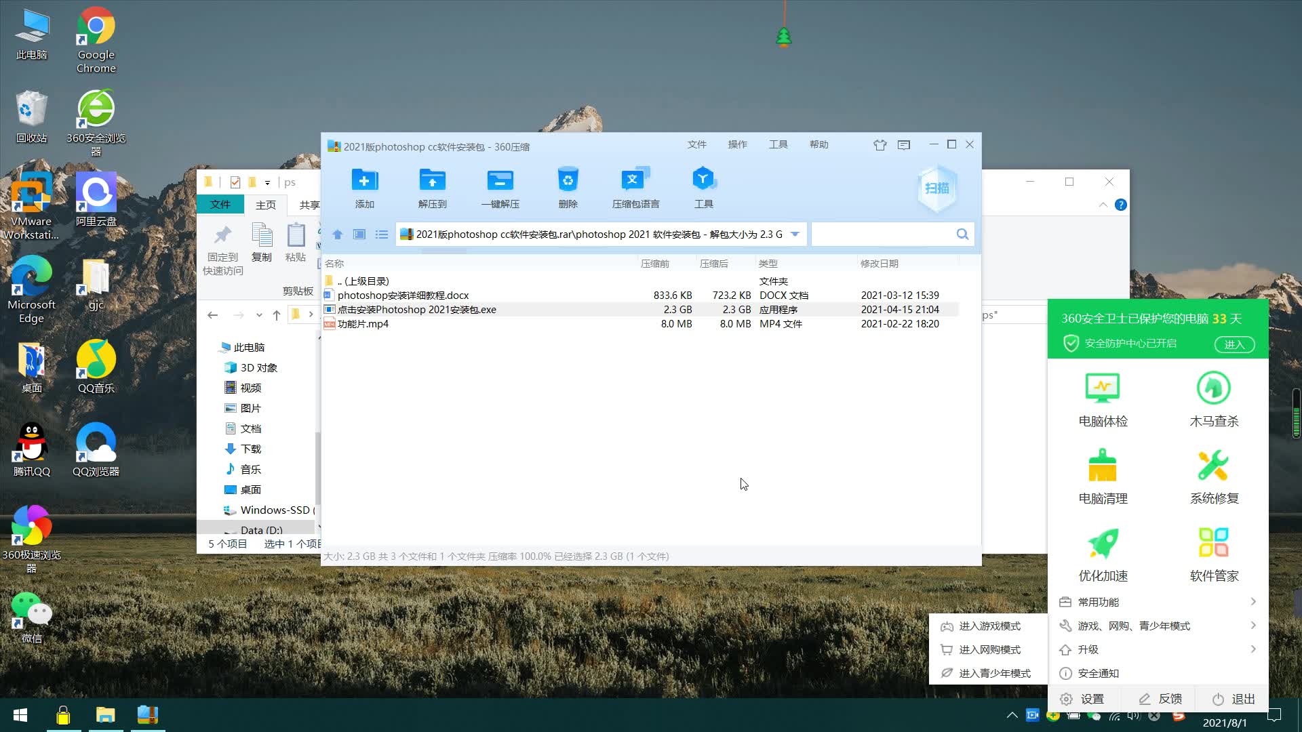Toggle the checkmark icon in Explorer quick access toolbar
Viewport: 1302px width, 732px height.
pos(235,182)
